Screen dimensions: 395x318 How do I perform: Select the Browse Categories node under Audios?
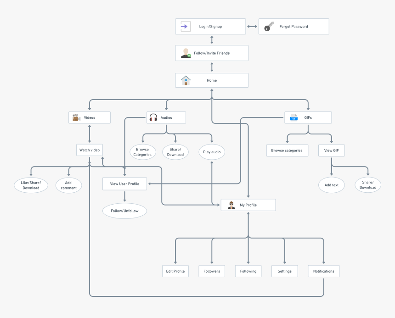[x=142, y=151]
